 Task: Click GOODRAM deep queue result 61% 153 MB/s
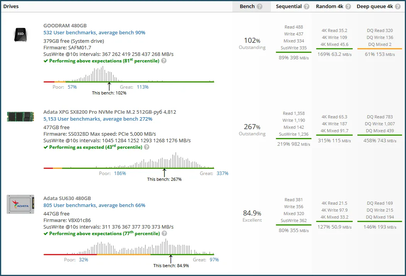pos(380,54)
